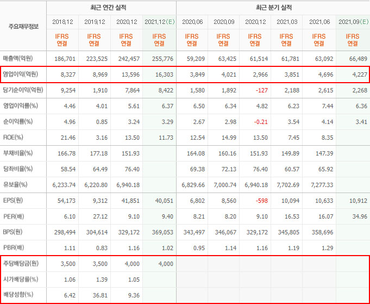
Task: Select the 2021.03 column header
Action: pos(287,22)
